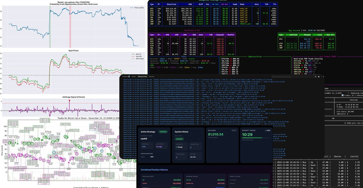Viewport: 363px width, 188px height.
Task: Click the 'Start/Target' legend entry
Action: coord(138,59)
